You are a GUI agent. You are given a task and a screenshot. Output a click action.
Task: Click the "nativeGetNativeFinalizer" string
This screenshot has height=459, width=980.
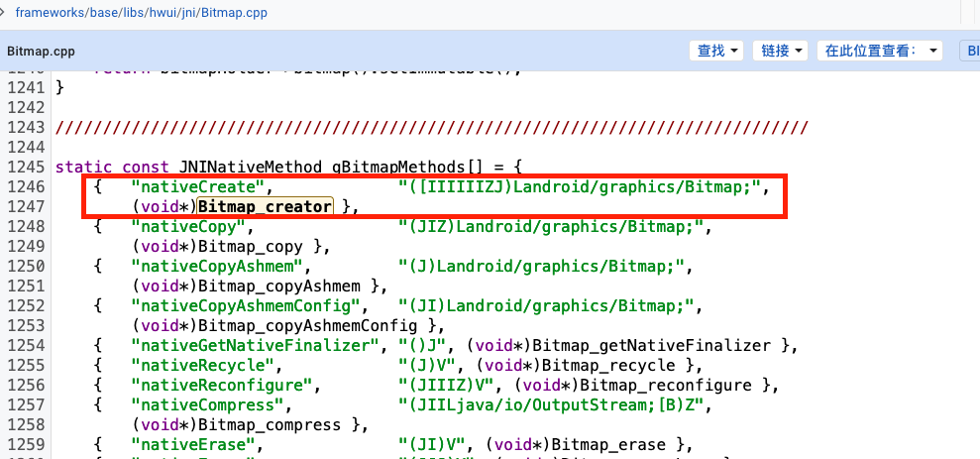click(256, 346)
